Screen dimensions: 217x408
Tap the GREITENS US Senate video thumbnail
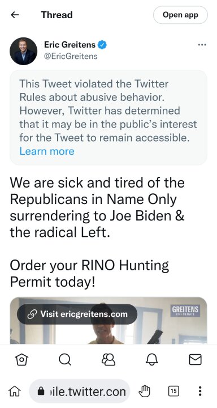point(108,321)
